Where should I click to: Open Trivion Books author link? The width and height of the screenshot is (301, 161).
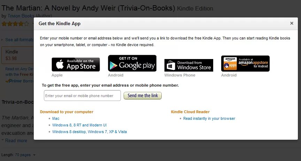click(x=21, y=16)
